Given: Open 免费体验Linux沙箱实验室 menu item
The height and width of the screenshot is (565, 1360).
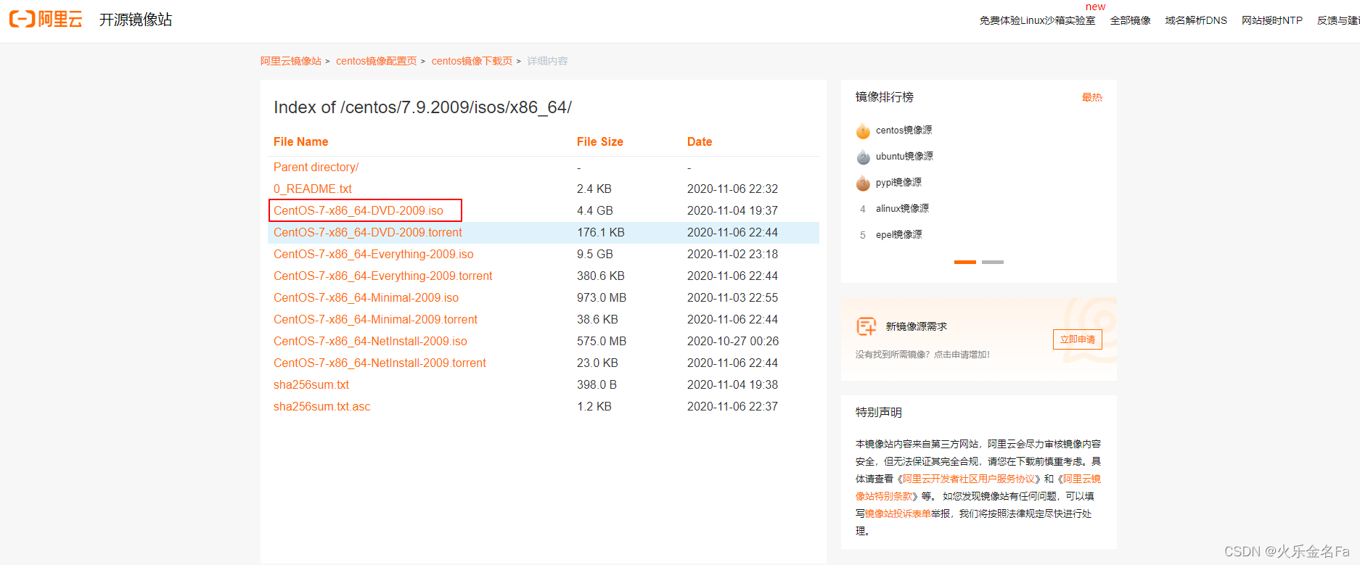Looking at the screenshot, I should [1037, 20].
